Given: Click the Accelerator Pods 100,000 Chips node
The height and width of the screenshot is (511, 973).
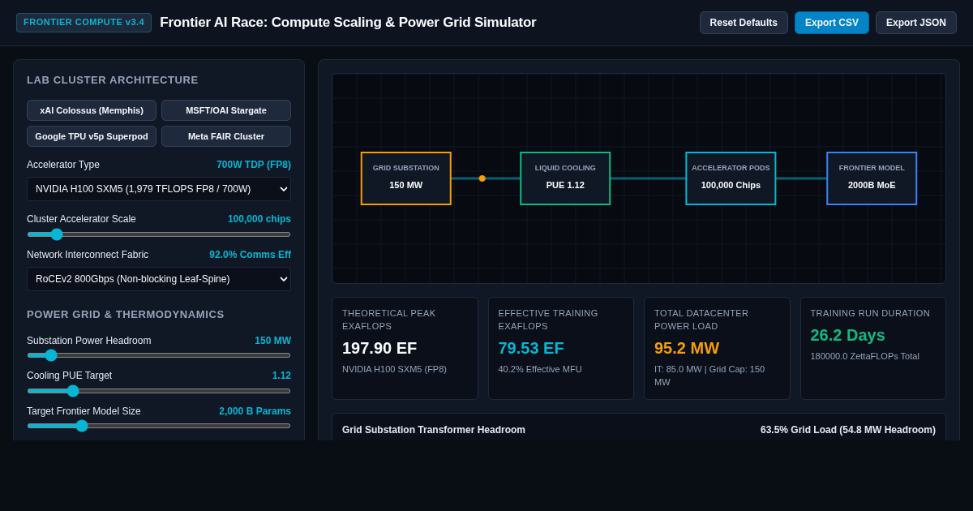Looking at the screenshot, I should [x=731, y=178].
